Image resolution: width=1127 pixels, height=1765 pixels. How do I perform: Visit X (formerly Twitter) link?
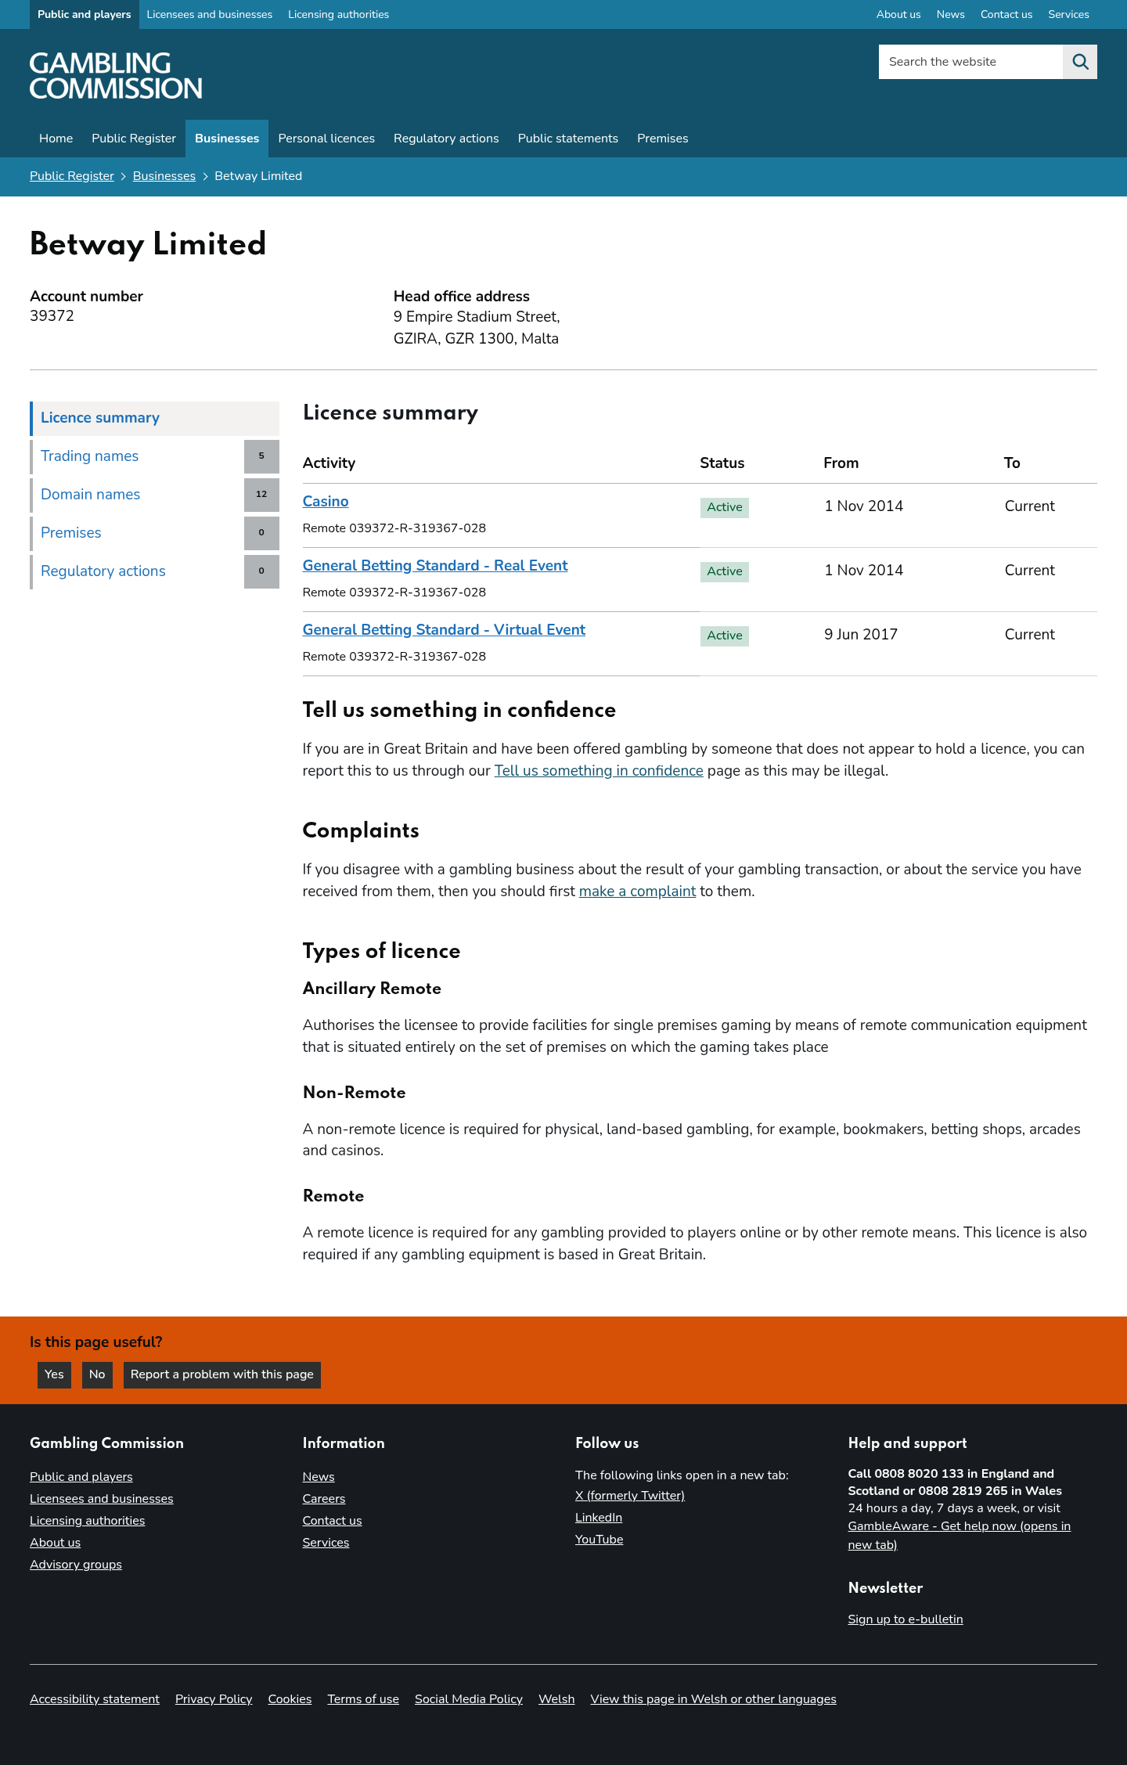pos(630,1496)
